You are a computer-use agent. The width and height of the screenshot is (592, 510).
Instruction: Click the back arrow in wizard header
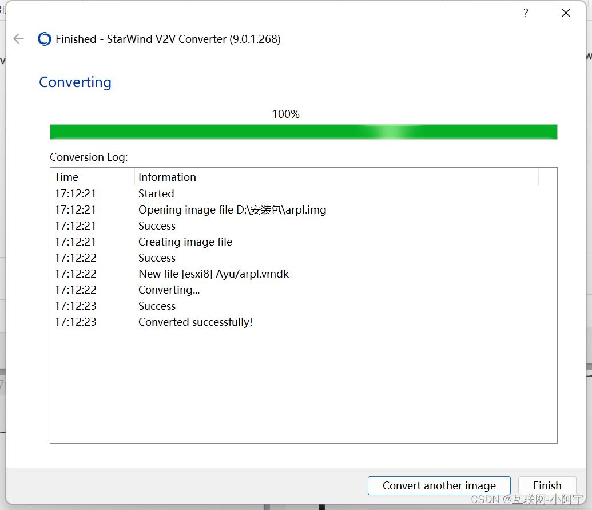18,38
